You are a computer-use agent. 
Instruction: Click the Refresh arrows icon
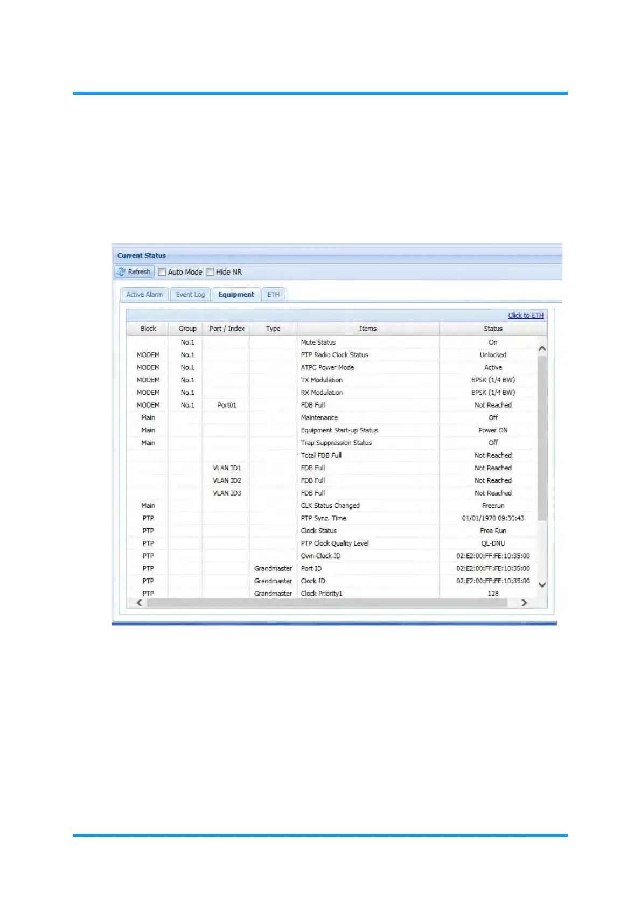(121, 272)
